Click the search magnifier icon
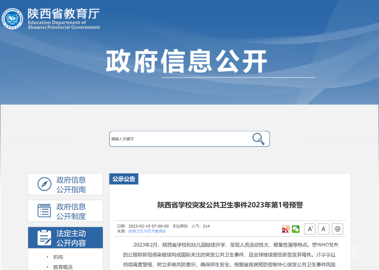This screenshot has width=379, height=270. click(259, 139)
